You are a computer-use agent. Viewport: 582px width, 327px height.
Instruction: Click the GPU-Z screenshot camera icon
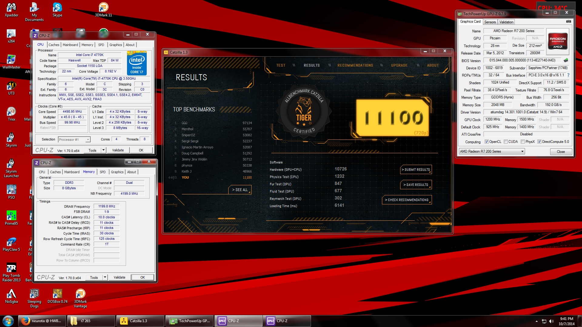[x=569, y=21]
